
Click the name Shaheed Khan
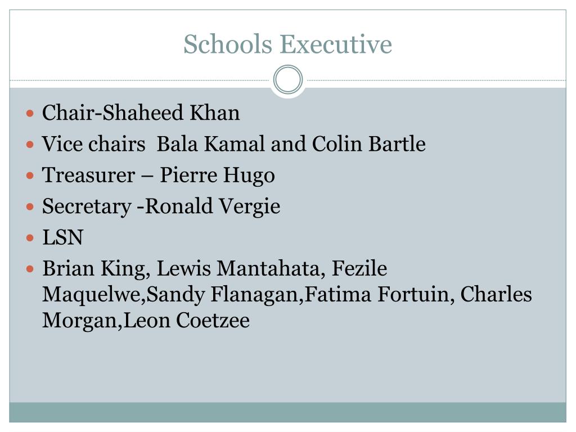pos(171,112)
